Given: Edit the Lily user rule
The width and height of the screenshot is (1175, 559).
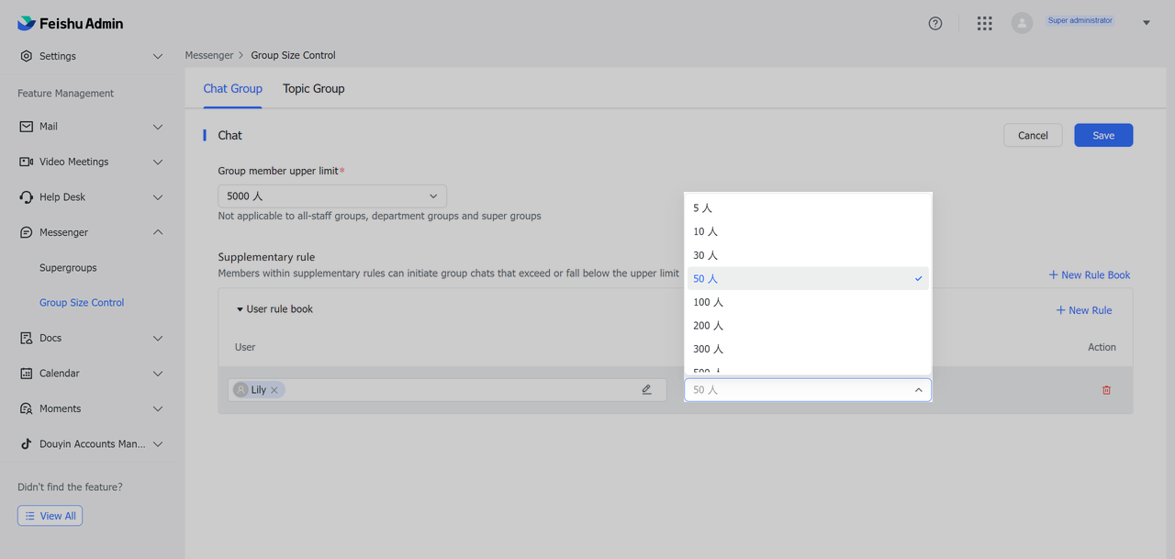Looking at the screenshot, I should (646, 389).
